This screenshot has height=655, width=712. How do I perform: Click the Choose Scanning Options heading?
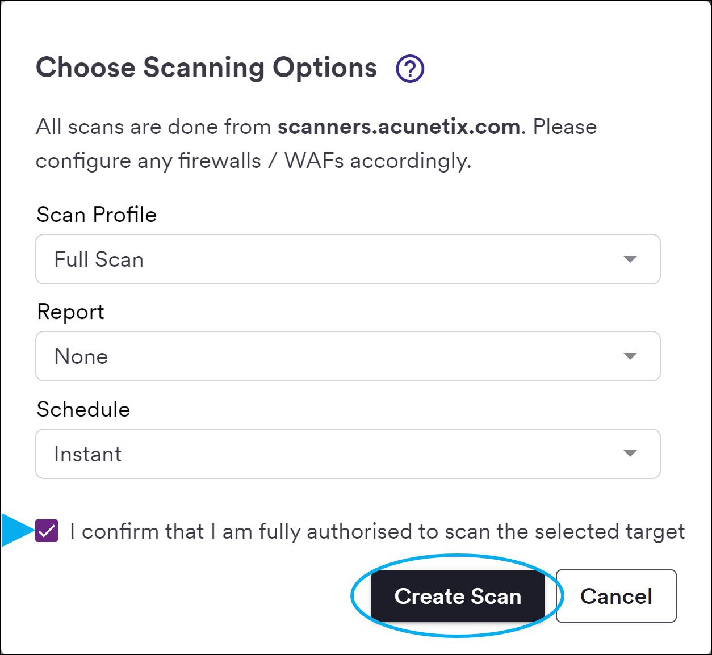click(207, 68)
